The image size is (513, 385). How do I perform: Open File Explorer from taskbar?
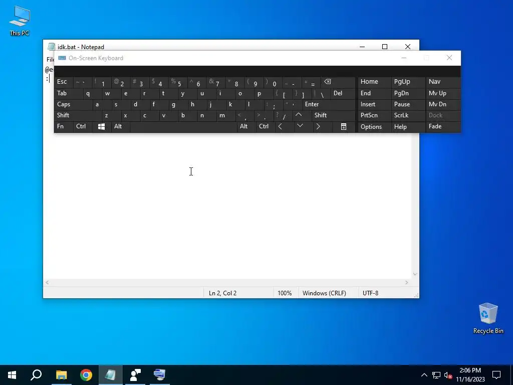click(61, 375)
